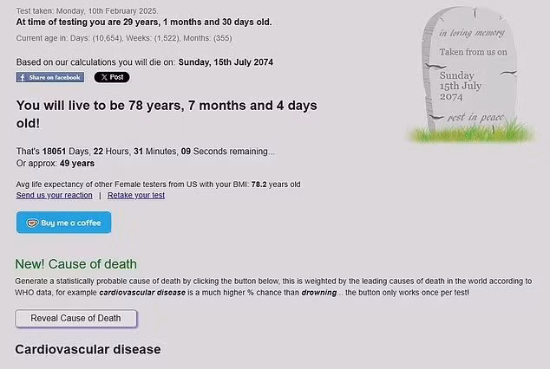This screenshot has height=369, width=550.
Task: Click the 78.2 years old average expectancy line
Action: coord(158,184)
